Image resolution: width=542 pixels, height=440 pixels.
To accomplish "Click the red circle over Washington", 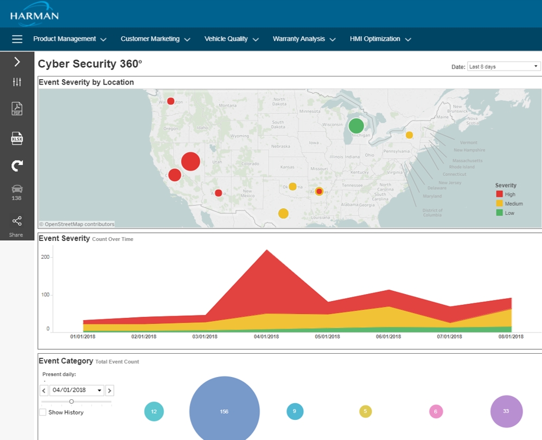I will tap(171, 101).
